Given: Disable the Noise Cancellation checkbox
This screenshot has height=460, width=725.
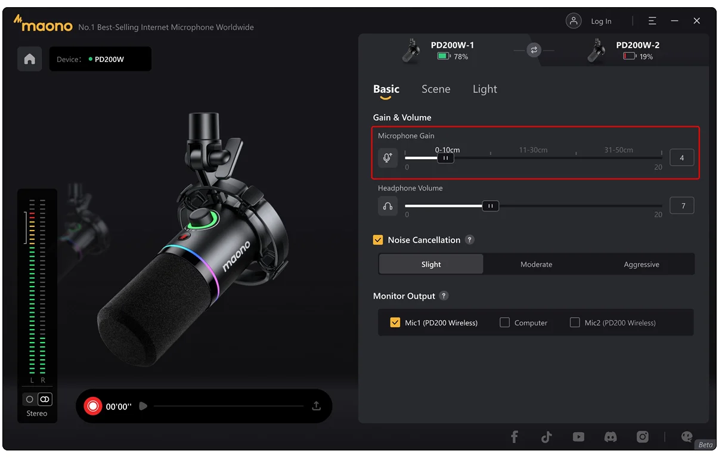Looking at the screenshot, I should 378,240.
